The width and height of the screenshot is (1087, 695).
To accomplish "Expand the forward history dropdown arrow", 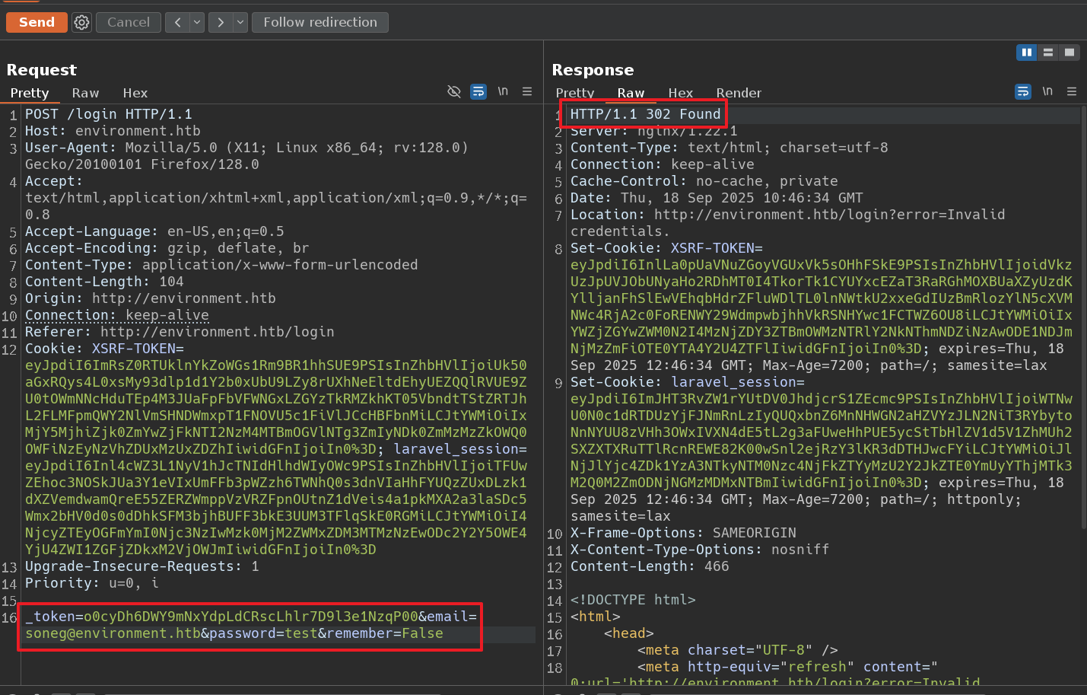I will pos(240,22).
